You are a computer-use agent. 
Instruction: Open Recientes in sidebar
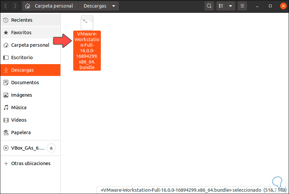(31, 20)
